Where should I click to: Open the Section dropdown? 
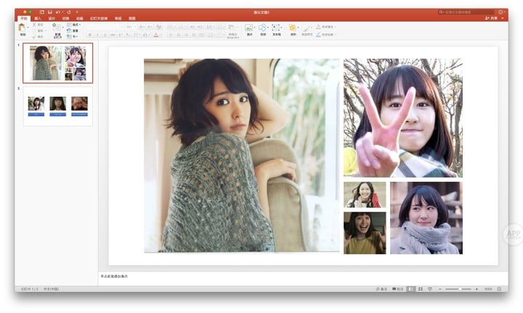click(x=72, y=36)
